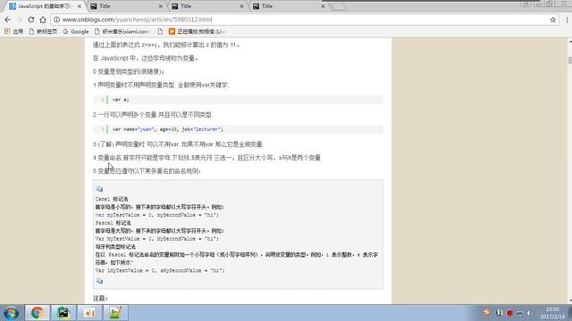
Task: Click the sentence 在 JavaScript 中，这些字母被称为变量
Action: click(x=146, y=58)
